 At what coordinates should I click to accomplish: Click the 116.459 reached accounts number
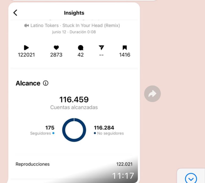pyautogui.click(x=74, y=100)
